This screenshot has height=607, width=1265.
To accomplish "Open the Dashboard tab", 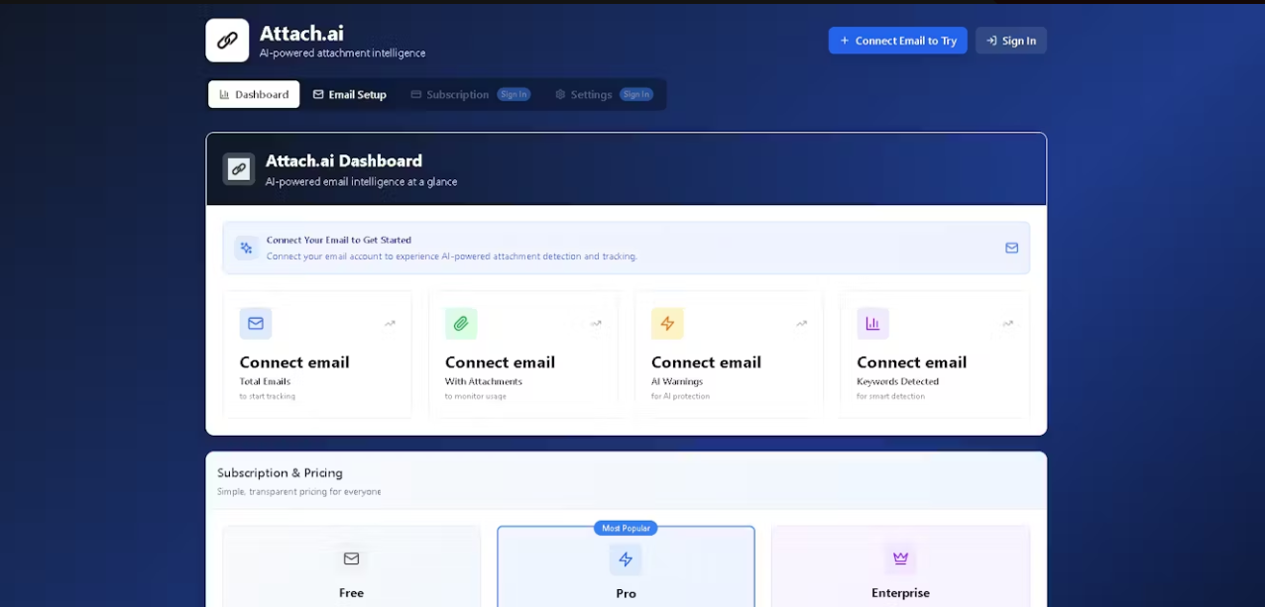I will point(254,94).
